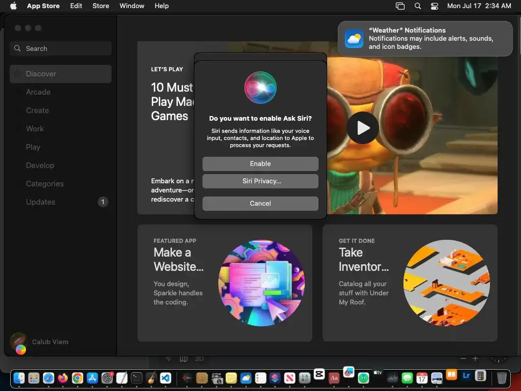Launch Freeform from the Dock
Viewport: 521px width, 391px height.
coord(349,372)
